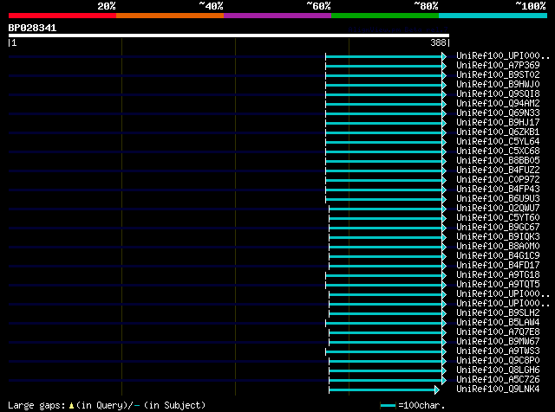The width and height of the screenshot is (555, 412).
Task: Select the UniRef100_B8BB05 label
Action: coord(498,160)
